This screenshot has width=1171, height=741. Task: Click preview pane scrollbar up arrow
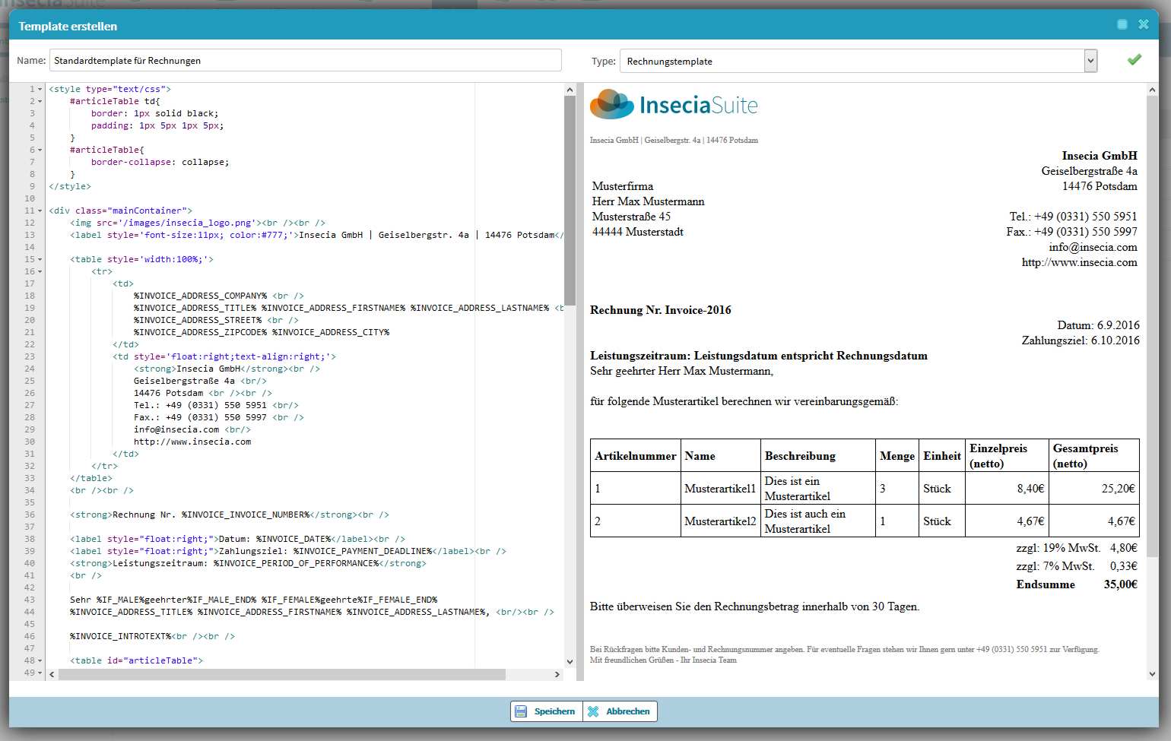1152,90
